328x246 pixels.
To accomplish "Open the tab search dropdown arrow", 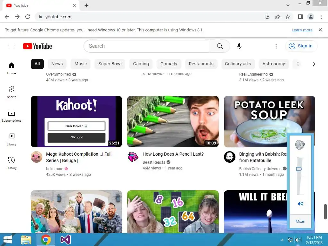I will pos(288,5).
